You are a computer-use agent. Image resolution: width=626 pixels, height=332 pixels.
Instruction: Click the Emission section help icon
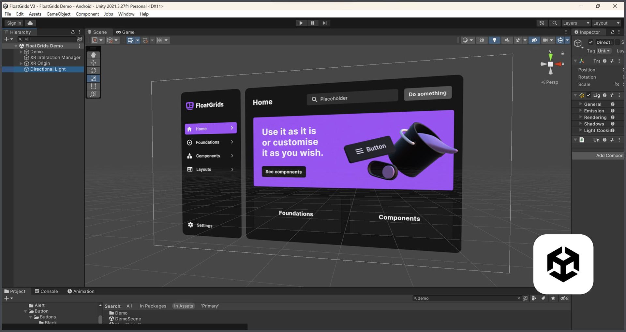click(x=613, y=111)
